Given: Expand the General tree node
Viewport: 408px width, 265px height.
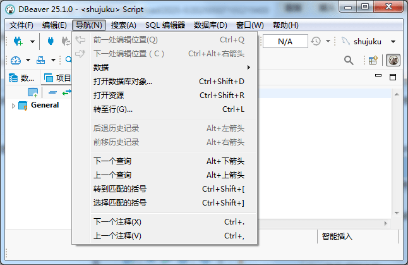Looking at the screenshot, I should pos(13,106).
